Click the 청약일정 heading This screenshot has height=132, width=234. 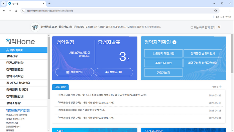(x=65, y=42)
